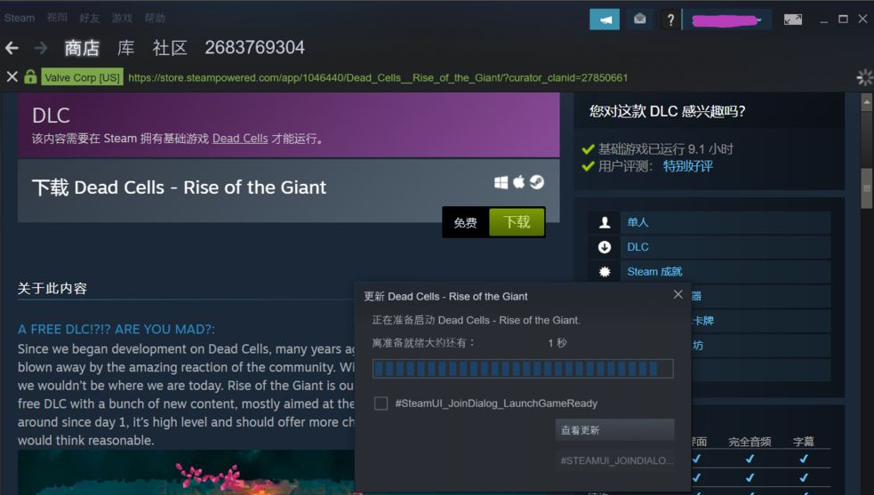Click the store page URL field
Image resolution: width=874 pixels, height=495 pixels.
click(x=378, y=77)
